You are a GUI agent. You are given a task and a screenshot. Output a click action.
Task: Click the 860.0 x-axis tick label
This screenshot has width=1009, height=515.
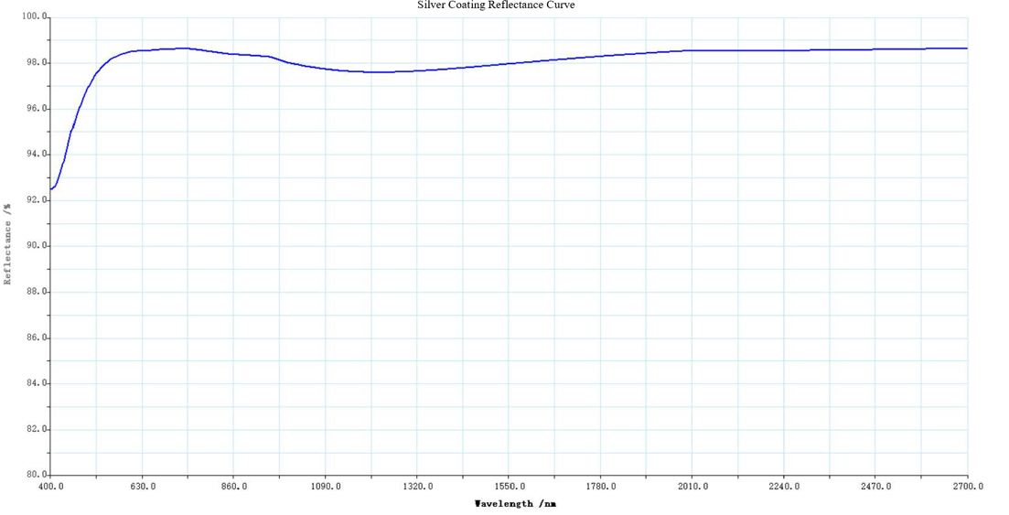pyautogui.click(x=234, y=486)
